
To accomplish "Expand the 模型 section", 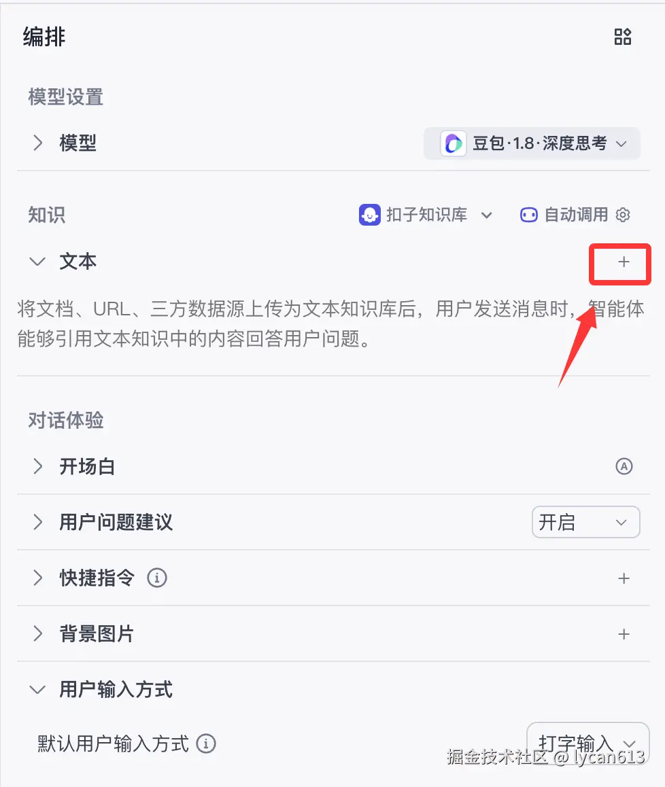I will 37,143.
